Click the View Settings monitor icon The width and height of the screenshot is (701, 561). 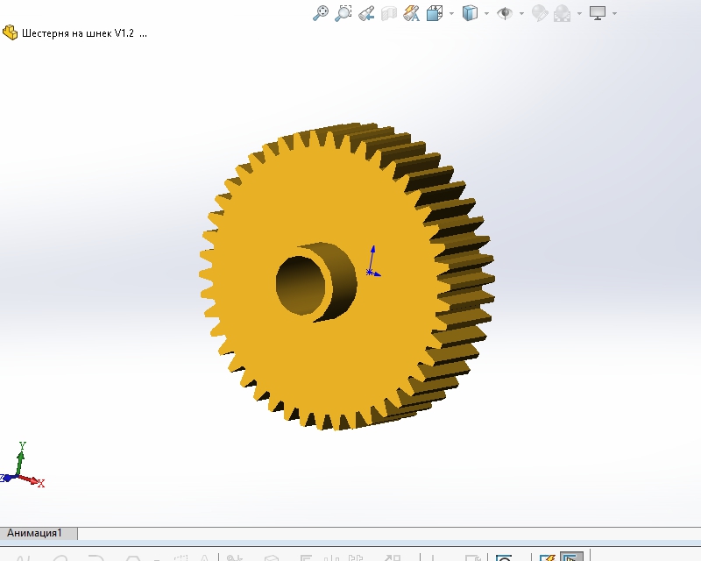[x=598, y=13]
